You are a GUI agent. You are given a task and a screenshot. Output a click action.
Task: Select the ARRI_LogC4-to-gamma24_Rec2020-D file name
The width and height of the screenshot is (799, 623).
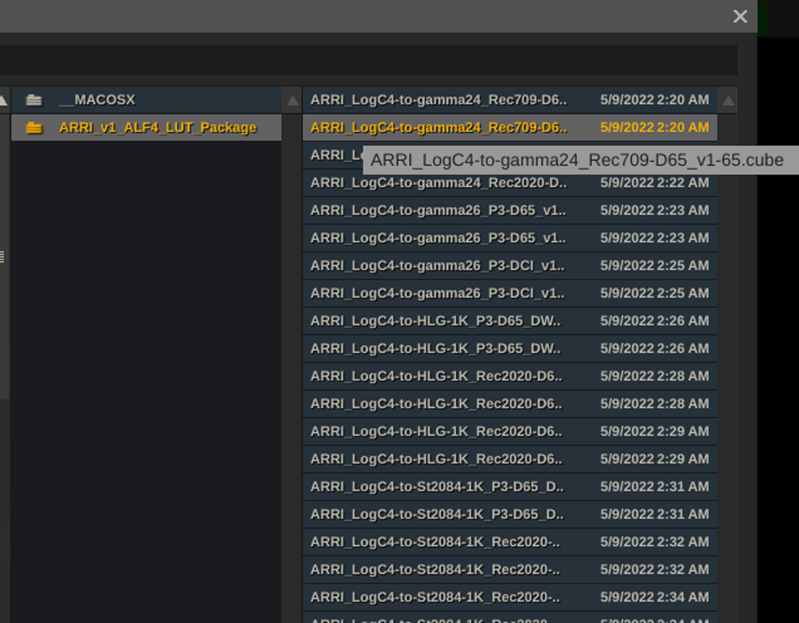coord(438,183)
